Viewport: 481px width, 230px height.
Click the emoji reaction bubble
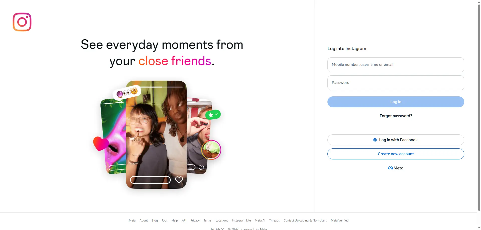pos(127,93)
